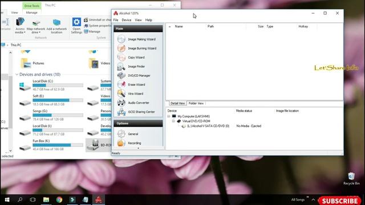This screenshot has height=205, width=365.
Task: Open Xtra Wizard
Action: pos(131,93)
